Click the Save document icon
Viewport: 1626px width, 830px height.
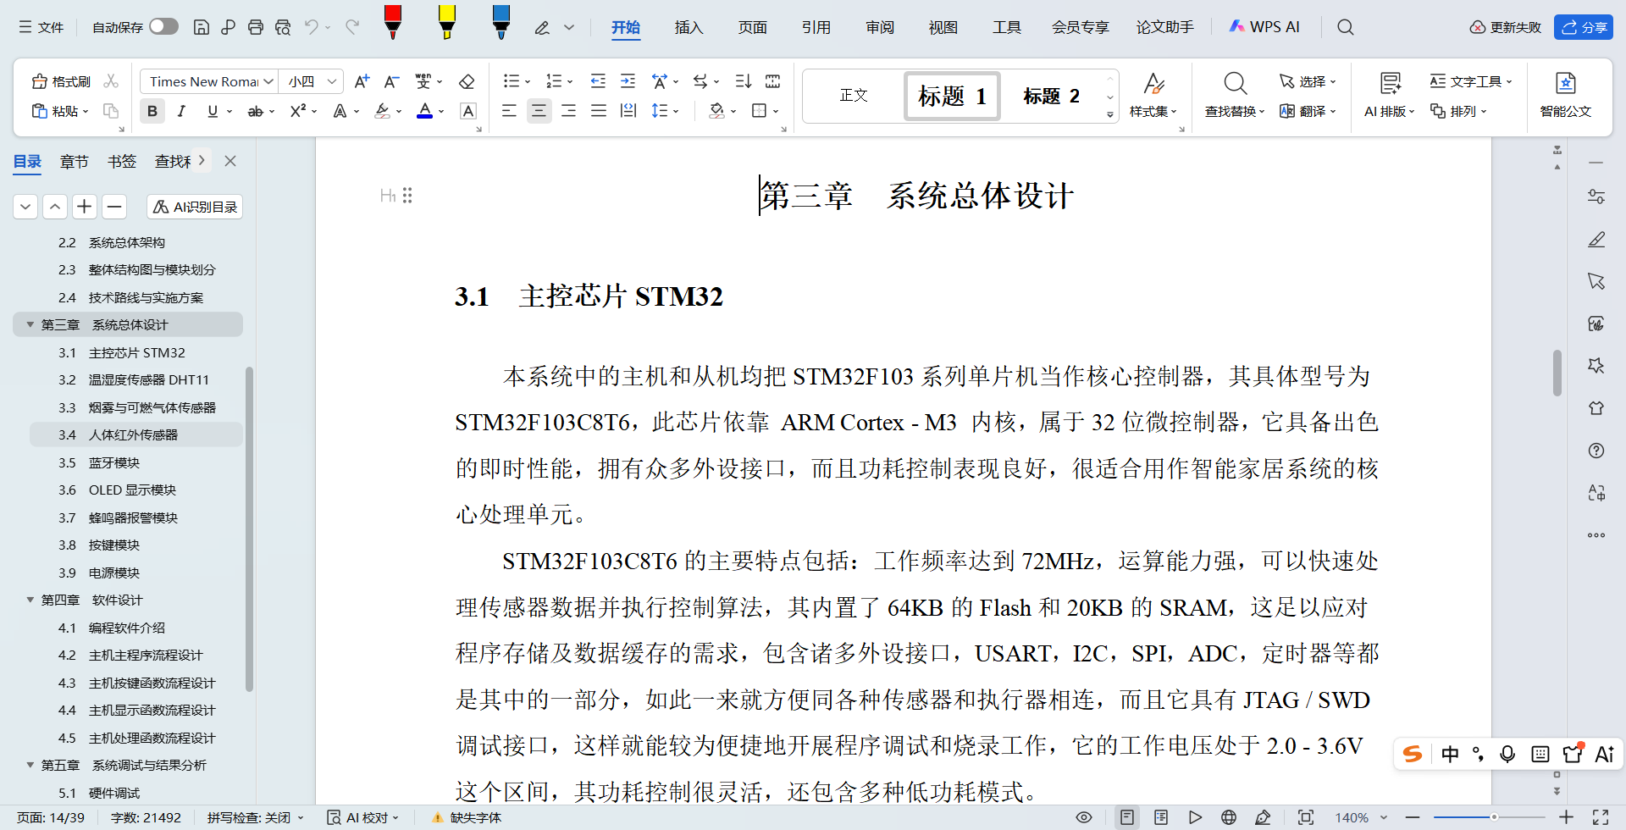(x=202, y=27)
